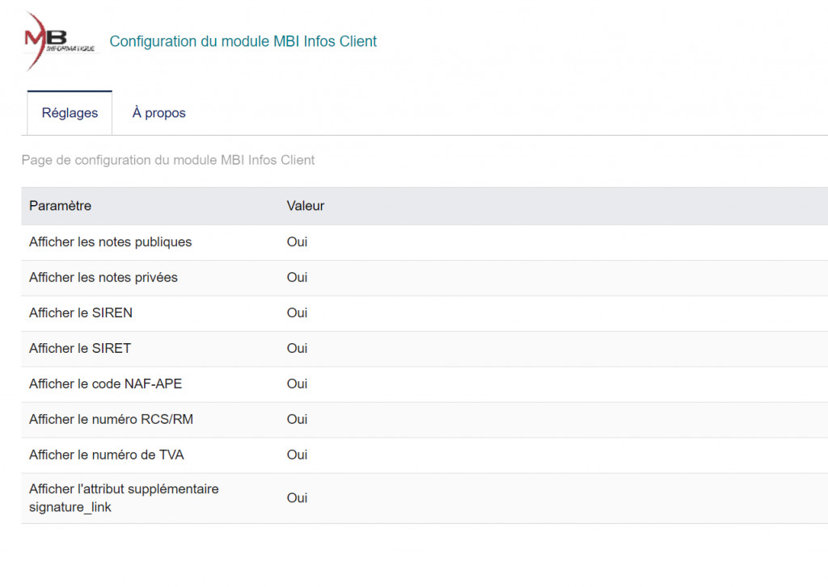Click the 'Afficher les notes publiques' label
This screenshot has height=587, width=828.
(x=110, y=242)
